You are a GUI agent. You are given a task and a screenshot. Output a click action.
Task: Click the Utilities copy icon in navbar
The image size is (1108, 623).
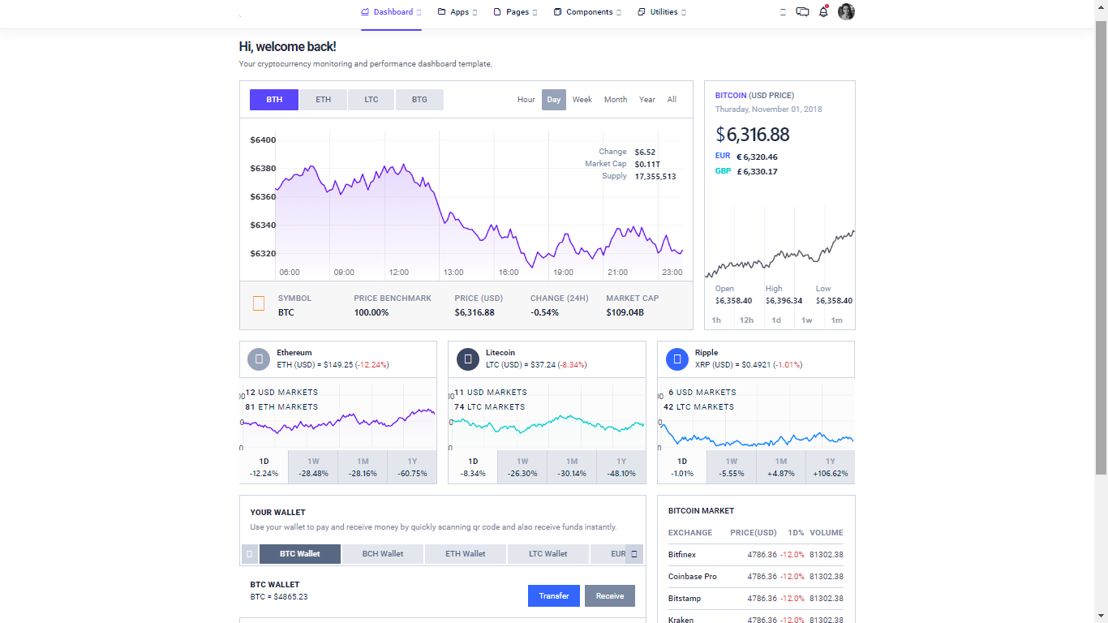click(x=642, y=12)
